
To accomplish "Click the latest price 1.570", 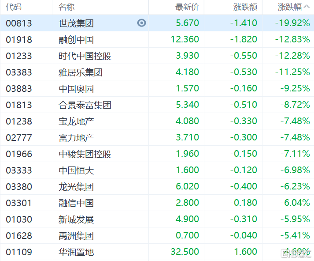I will point(188,88).
